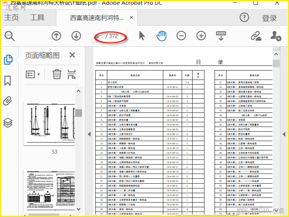The width and height of the screenshot is (289, 217).
Task: Click the document vertical scrollbar handle
Action: [276, 63]
